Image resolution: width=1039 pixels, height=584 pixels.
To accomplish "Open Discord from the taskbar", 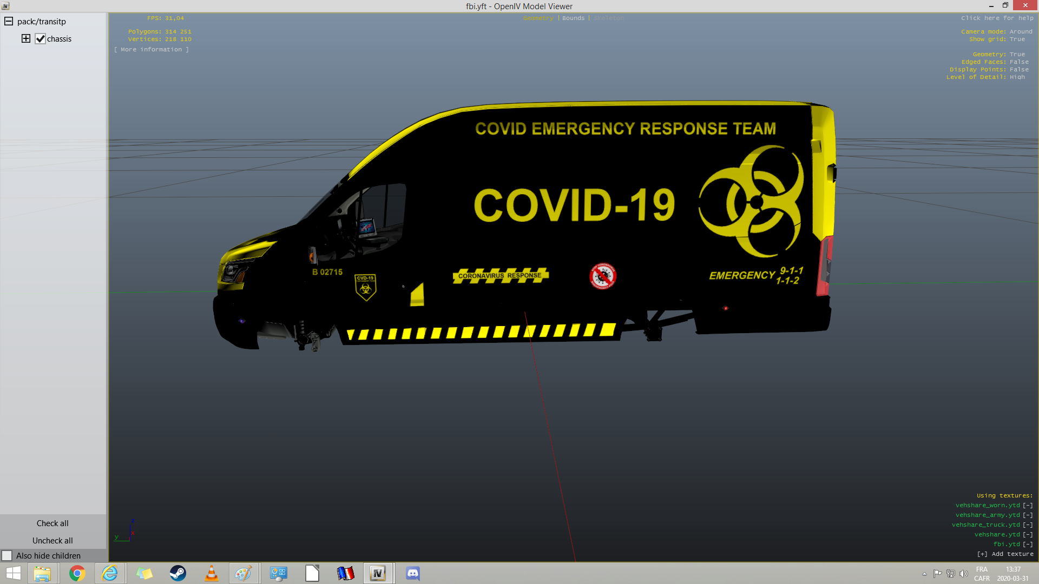I will click(413, 573).
